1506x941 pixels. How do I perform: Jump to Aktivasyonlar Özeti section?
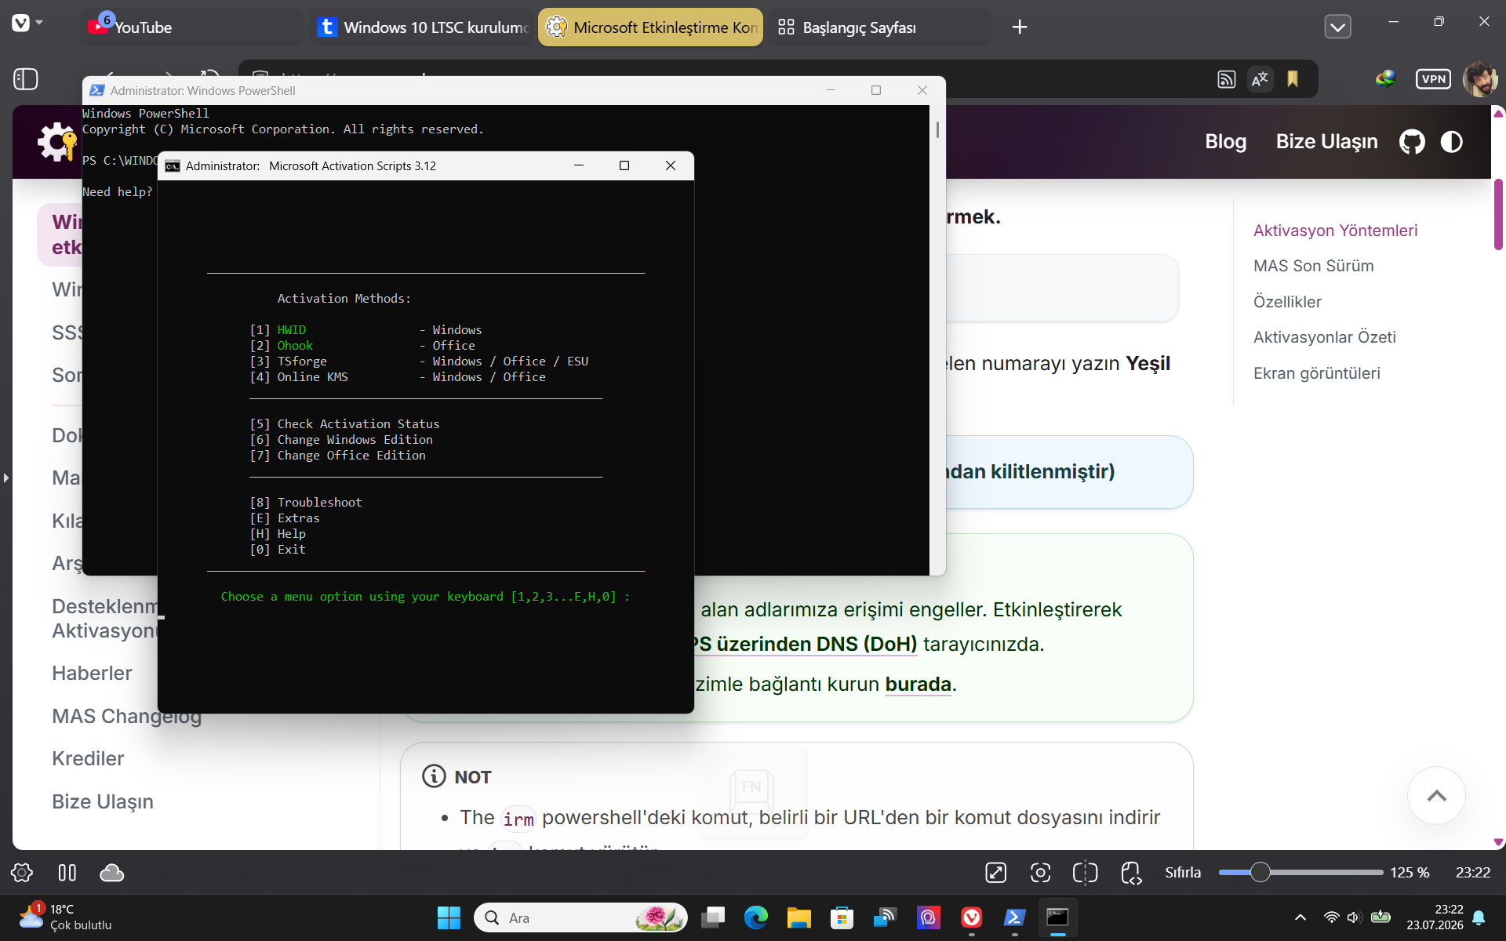1324,337
